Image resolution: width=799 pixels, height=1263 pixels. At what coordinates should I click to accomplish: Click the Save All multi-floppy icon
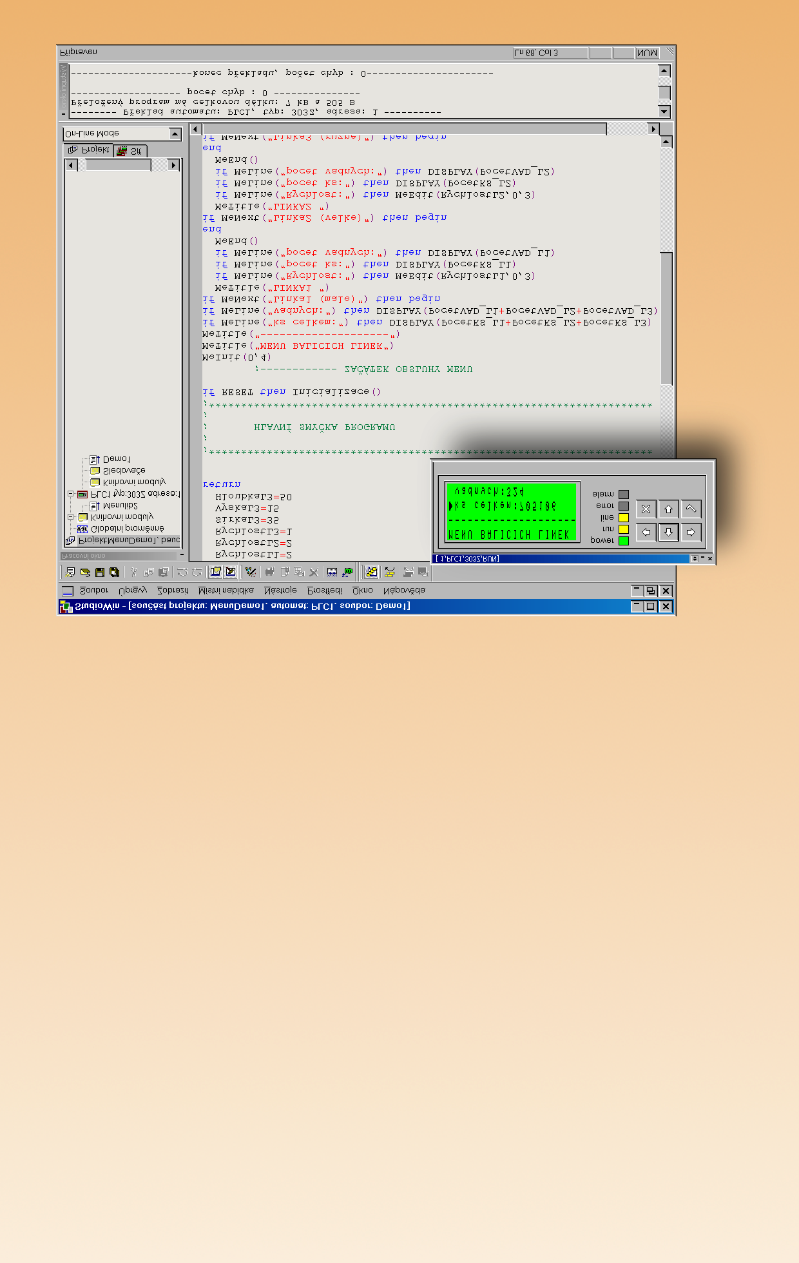click(x=115, y=572)
